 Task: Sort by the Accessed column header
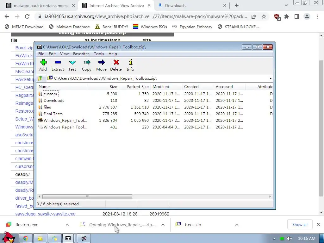230,87
